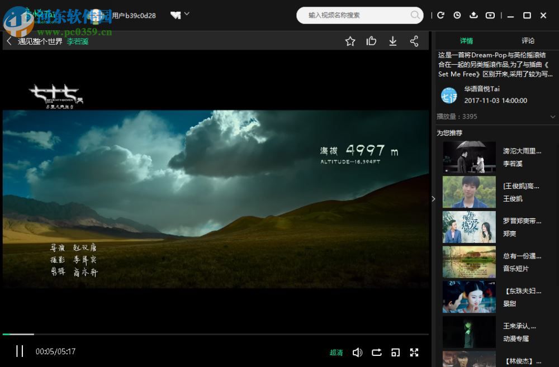Image resolution: width=559 pixels, height=367 pixels.
Task: Click artist name 李若溪 in title bar
Action: (x=78, y=41)
